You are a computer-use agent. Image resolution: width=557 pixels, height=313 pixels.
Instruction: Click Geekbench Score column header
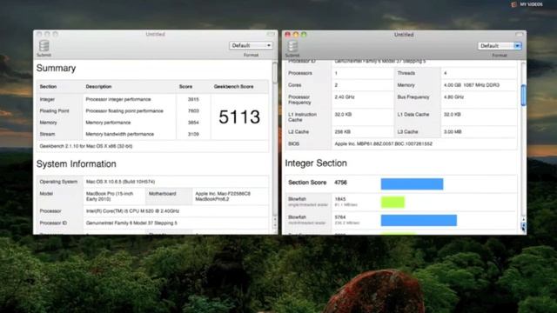(234, 87)
